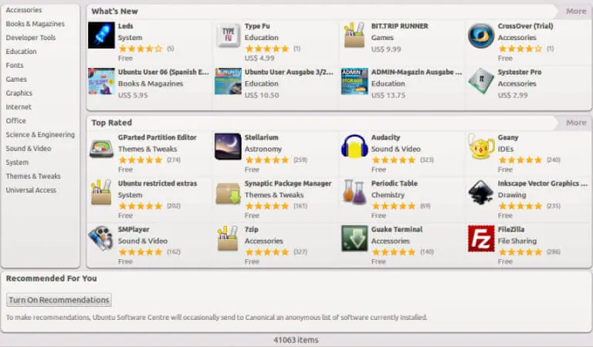This screenshot has height=347, width=593.
Task: Click the SMPlayer film reel icon
Action: (x=101, y=238)
